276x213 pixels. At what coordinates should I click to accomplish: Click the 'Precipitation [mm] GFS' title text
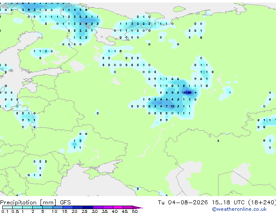coord(35,203)
